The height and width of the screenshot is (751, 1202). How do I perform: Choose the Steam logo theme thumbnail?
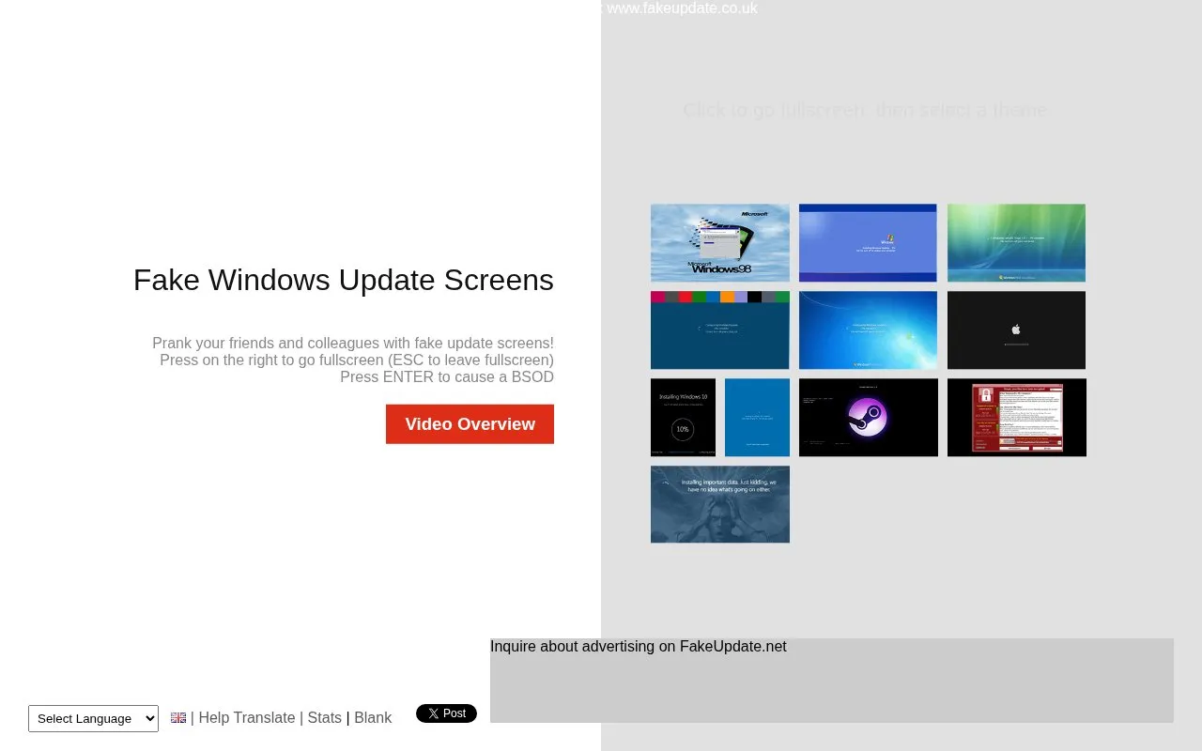click(869, 418)
